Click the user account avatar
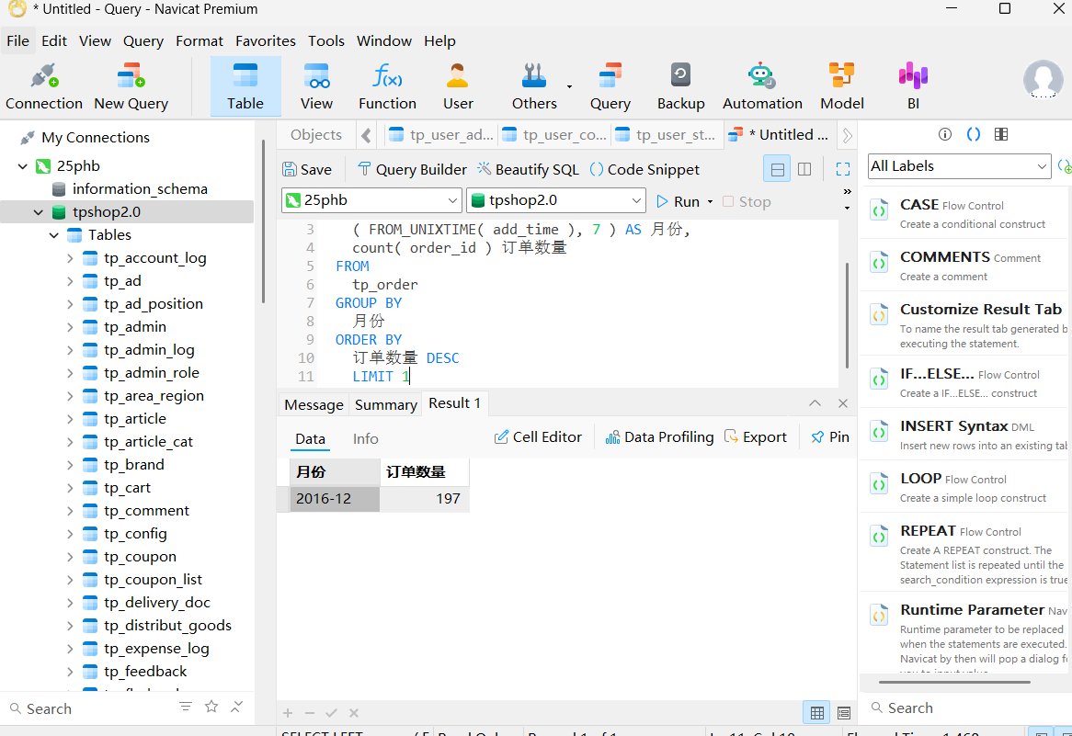The height and width of the screenshot is (736, 1072). point(1043,79)
